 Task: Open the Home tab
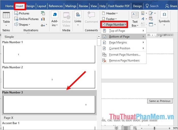(9, 6)
